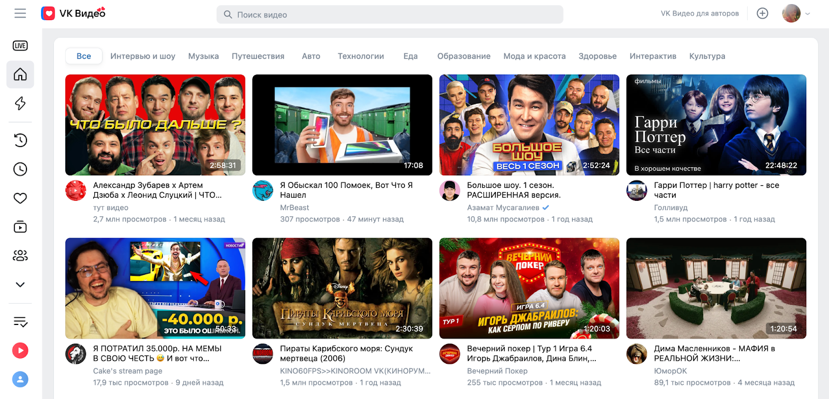Select the Здоровье tab
Screen dimensions: 829x399
(597, 56)
